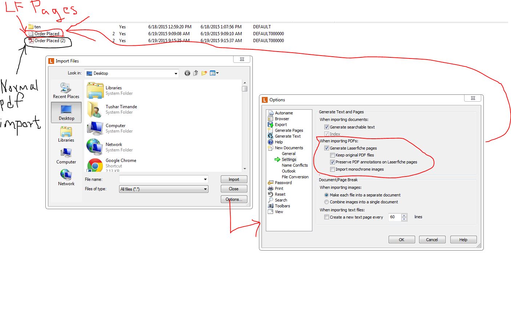
Task: Open Browser category in Options tree
Action: (282, 119)
